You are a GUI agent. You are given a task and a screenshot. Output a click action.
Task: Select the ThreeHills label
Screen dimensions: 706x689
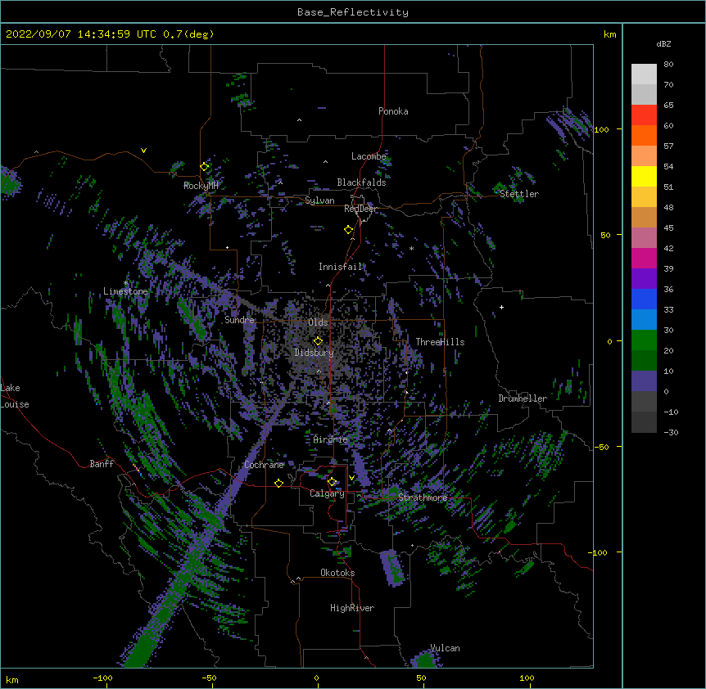pos(440,342)
